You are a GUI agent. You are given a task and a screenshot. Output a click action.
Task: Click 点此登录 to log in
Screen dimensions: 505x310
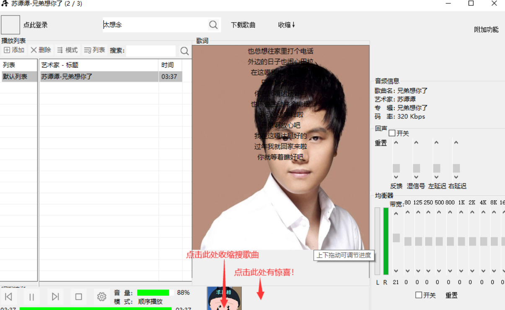click(x=36, y=25)
